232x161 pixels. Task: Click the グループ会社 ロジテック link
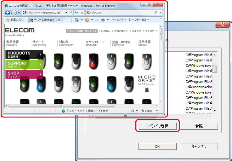coord(82,31)
